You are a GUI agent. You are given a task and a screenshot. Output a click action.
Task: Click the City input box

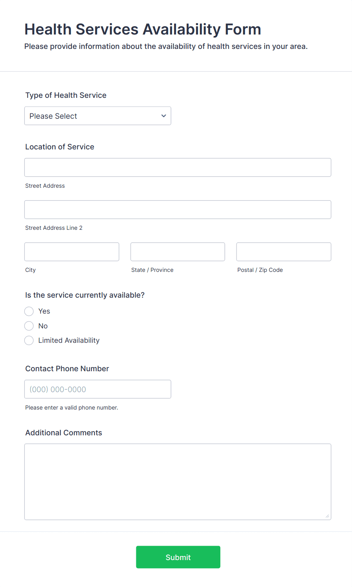[x=71, y=251]
